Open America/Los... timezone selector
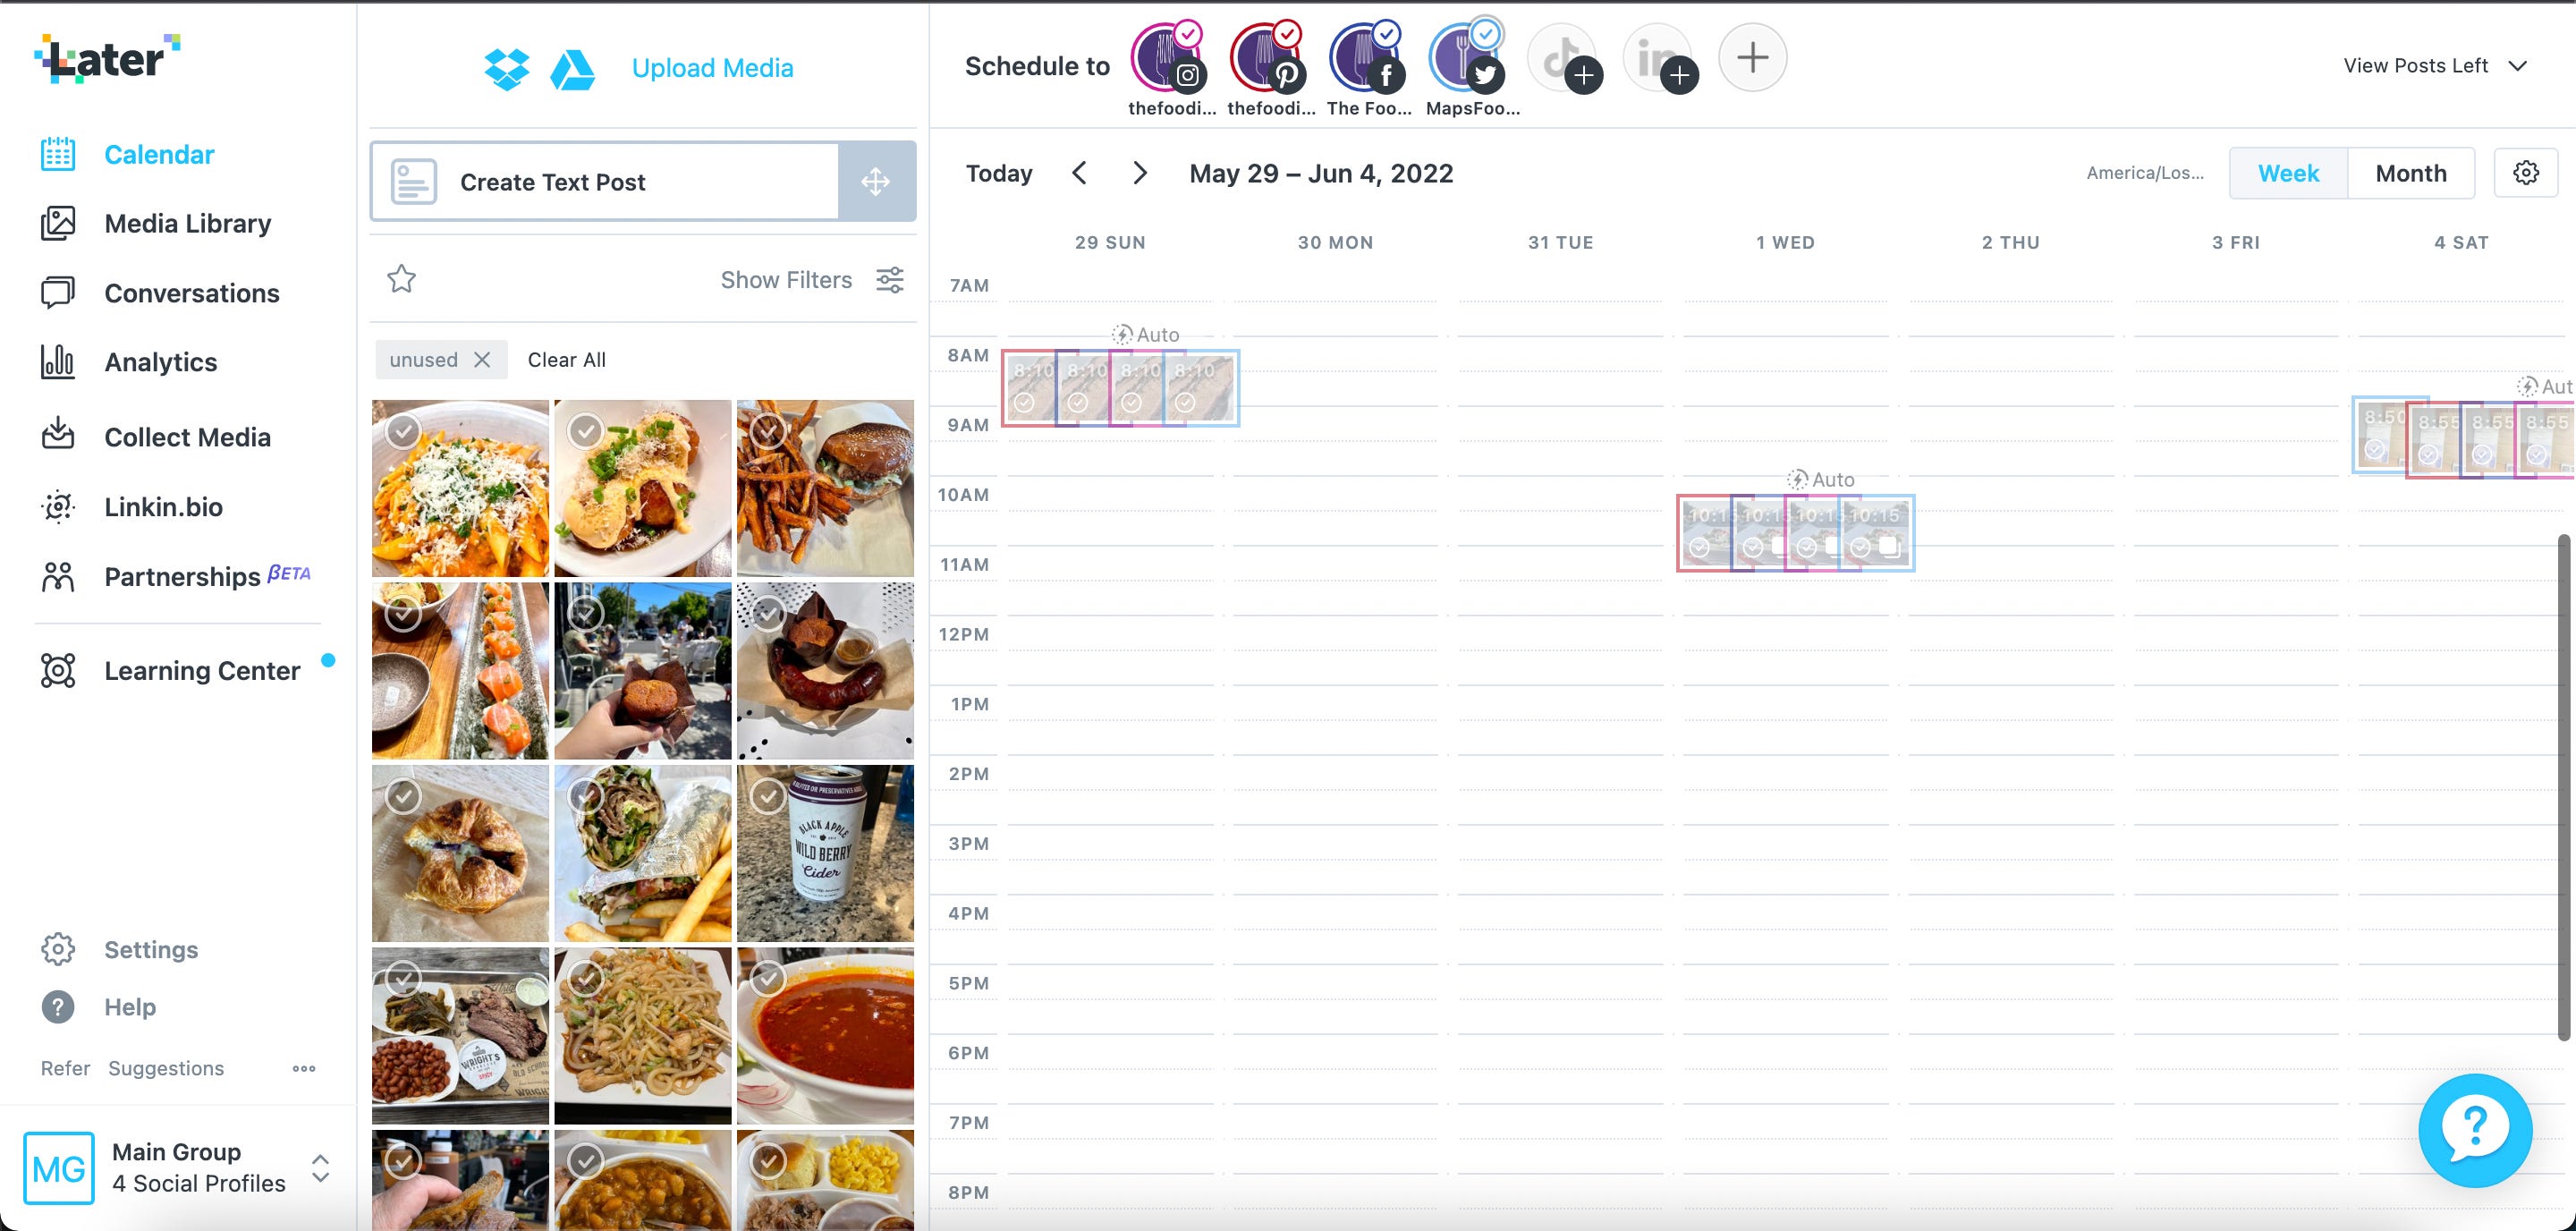Image resolution: width=2576 pixels, height=1231 pixels. pos(2145,173)
